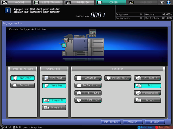Open the RAPPEL DD tab
This screenshot has width=173, height=129.
click(79, 2)
